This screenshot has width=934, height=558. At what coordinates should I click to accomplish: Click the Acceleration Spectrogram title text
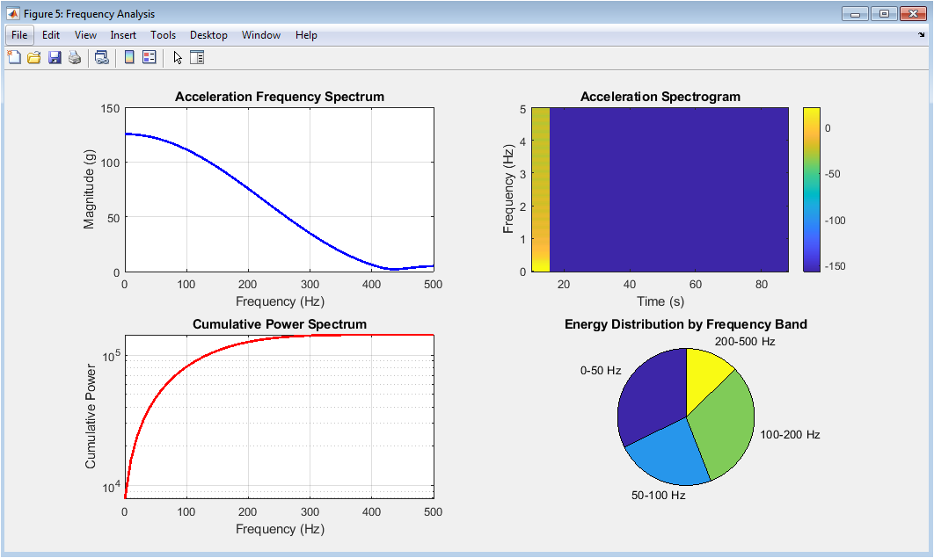coord(660,97)
